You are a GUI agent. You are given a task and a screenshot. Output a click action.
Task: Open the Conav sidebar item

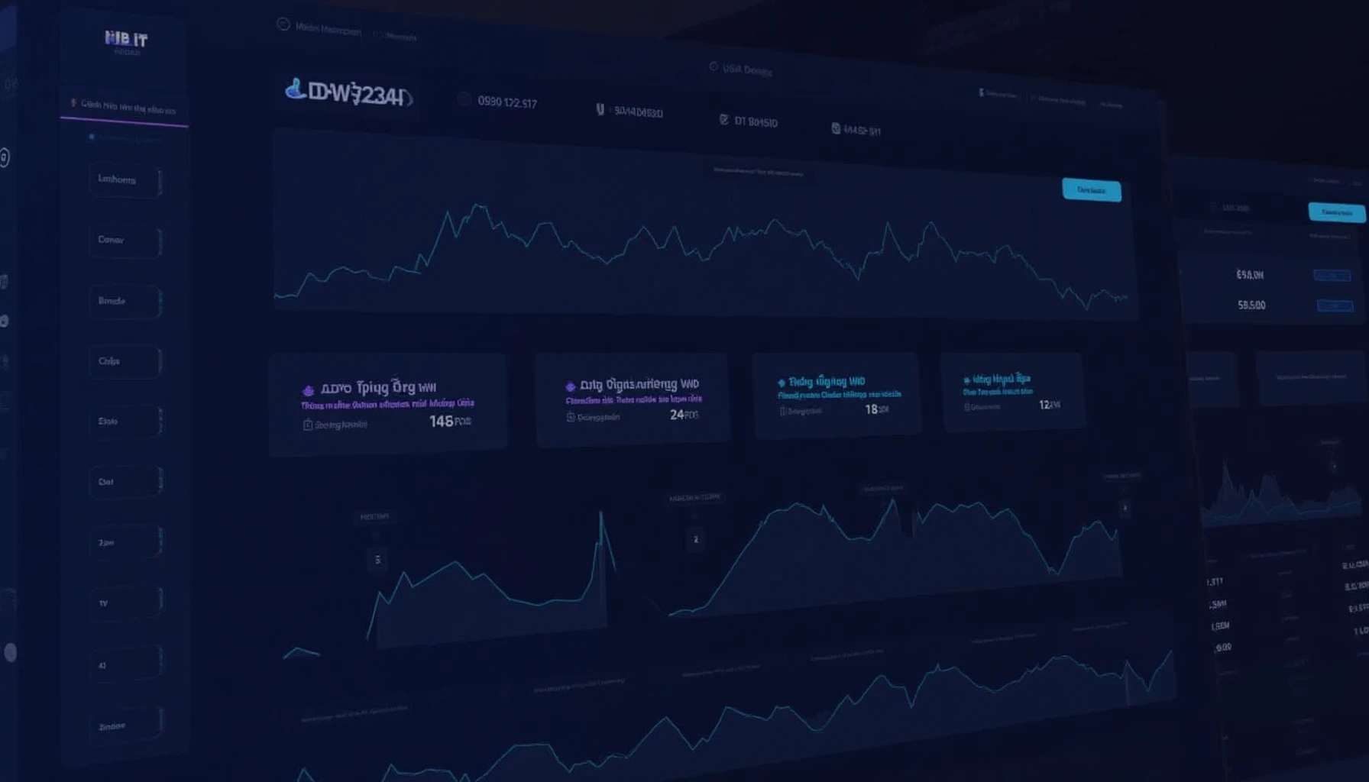tap(125, 241)
